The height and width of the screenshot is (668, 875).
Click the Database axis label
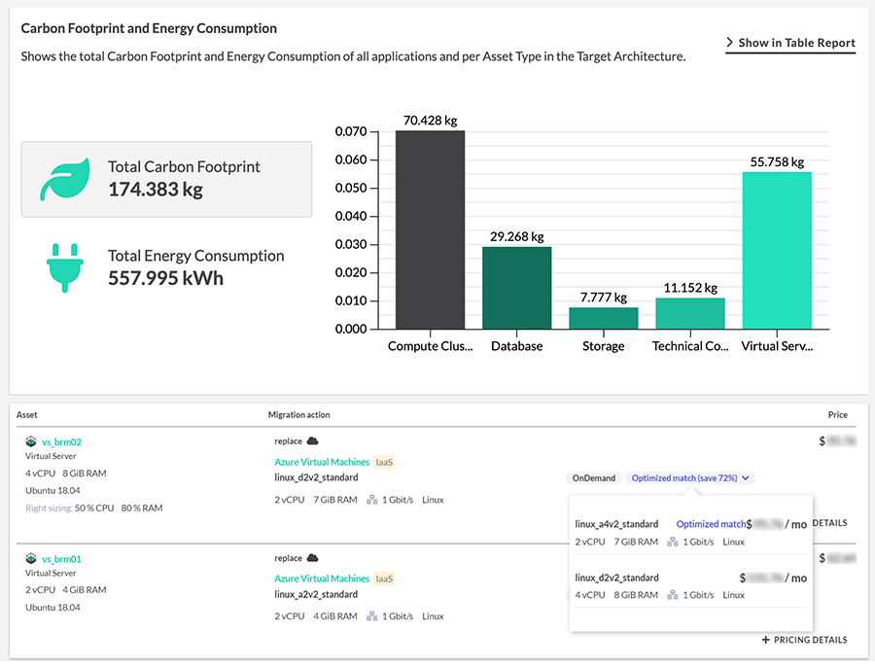[517, 346]
